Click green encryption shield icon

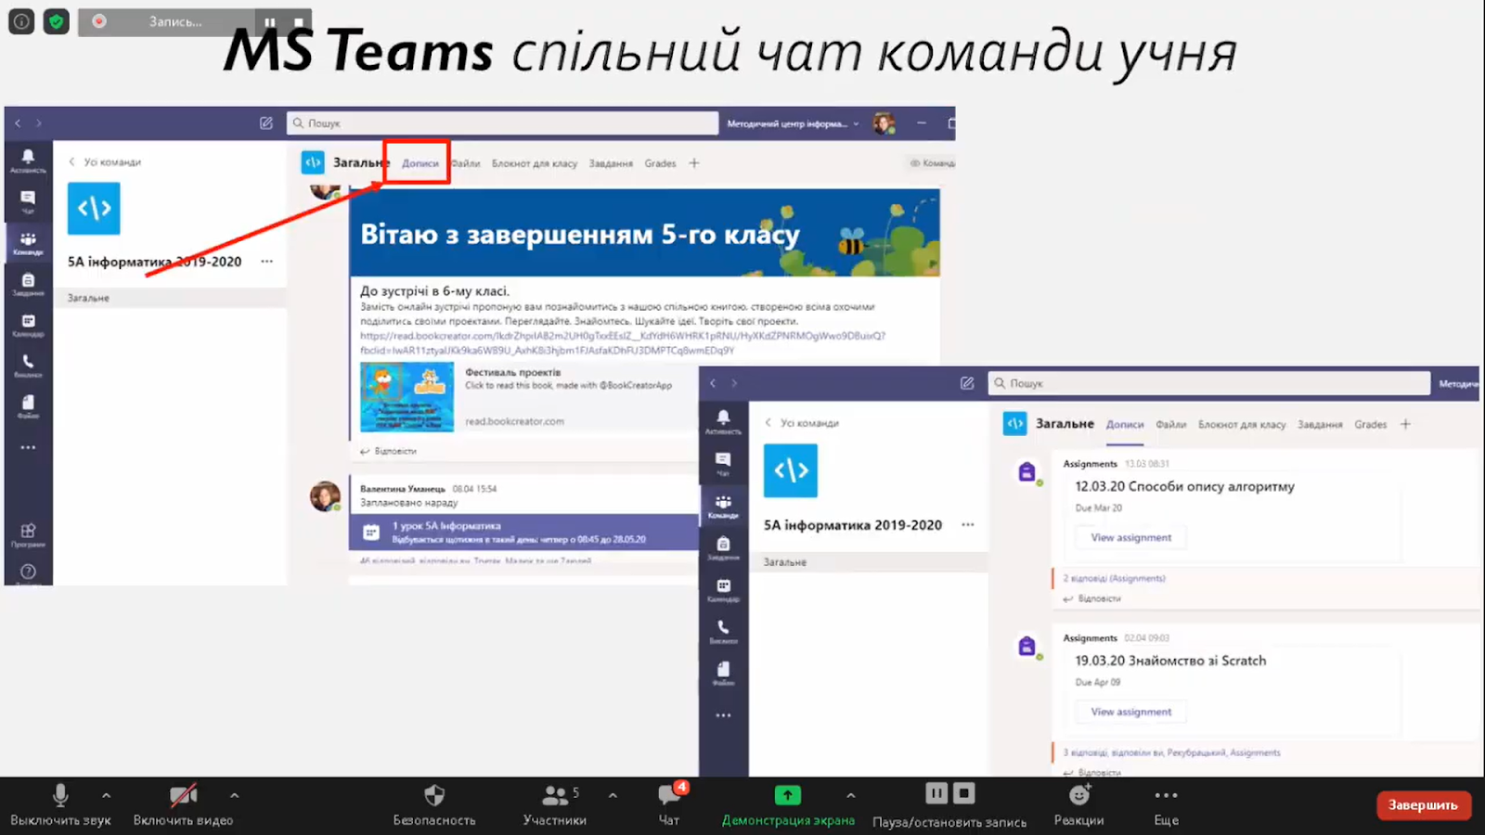click(x=57, y=20)
